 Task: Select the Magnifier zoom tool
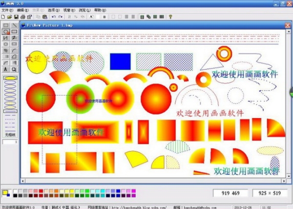click(14, 69)
